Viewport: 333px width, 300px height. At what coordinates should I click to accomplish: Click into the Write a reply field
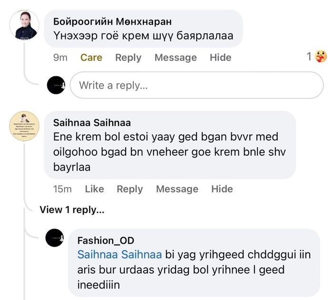tap(196, 85)
